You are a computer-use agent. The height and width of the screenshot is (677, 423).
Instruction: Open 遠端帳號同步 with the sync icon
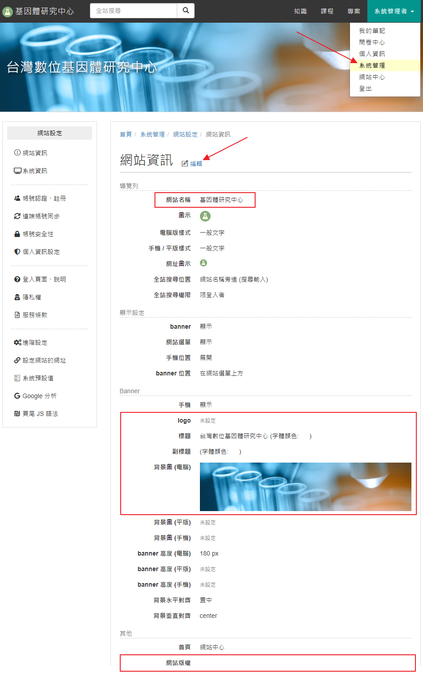pyautogui.click(x=37, y=216)
